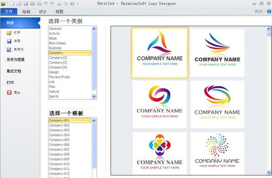Click 退出 with the red X icon
The height and width of the screenshot is (178, 272).
pyautogui.click(x=13, y=92)
